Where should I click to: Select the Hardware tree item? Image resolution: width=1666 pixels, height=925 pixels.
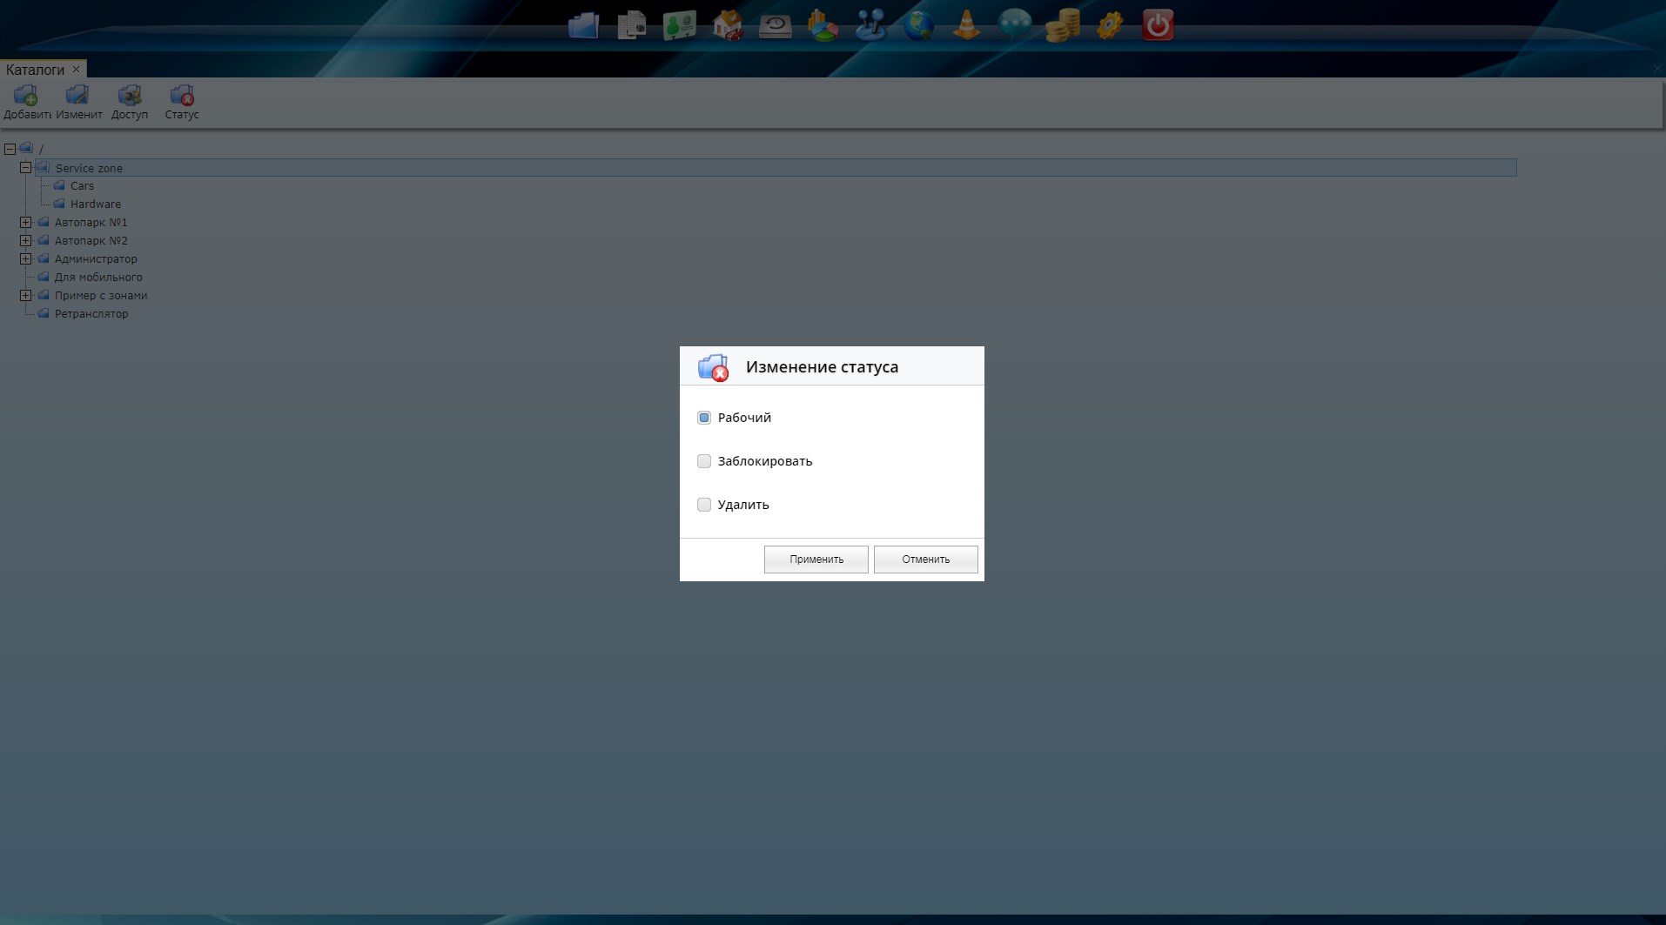(95, 204)
